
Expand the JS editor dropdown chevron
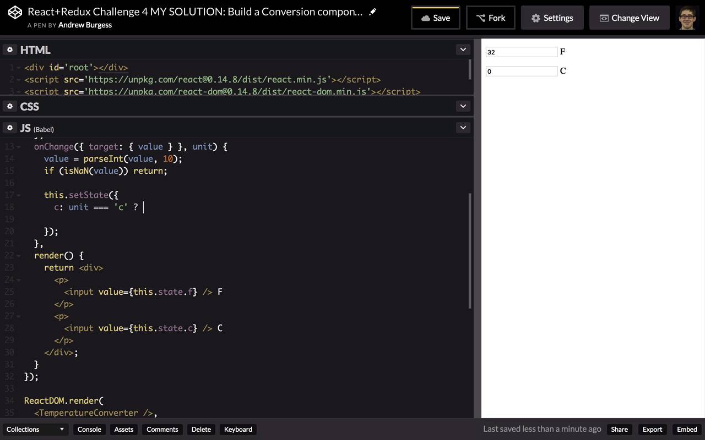463,128
